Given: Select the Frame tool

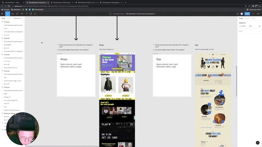Looking at the screenshot, I should 13,14.
